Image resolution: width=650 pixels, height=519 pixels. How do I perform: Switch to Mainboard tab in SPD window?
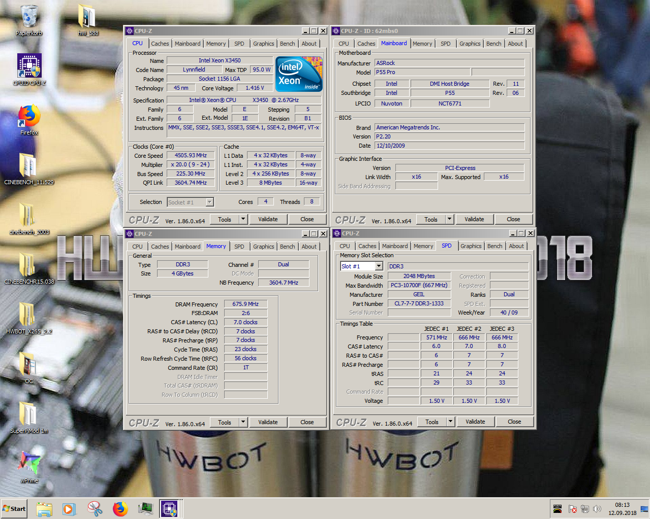point(395,246)
